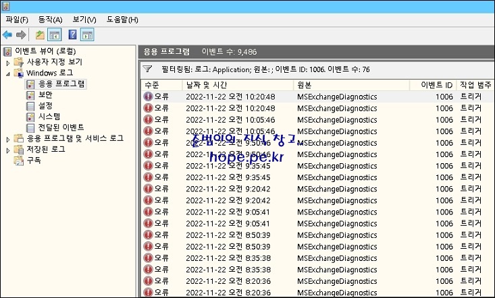Select first event at 오전 9:05:41

click(x=317, y=212)
